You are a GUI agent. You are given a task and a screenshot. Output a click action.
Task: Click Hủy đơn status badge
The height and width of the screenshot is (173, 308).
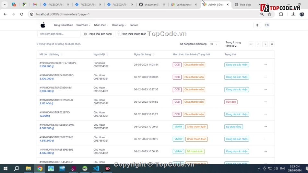[x=231, y=102]
